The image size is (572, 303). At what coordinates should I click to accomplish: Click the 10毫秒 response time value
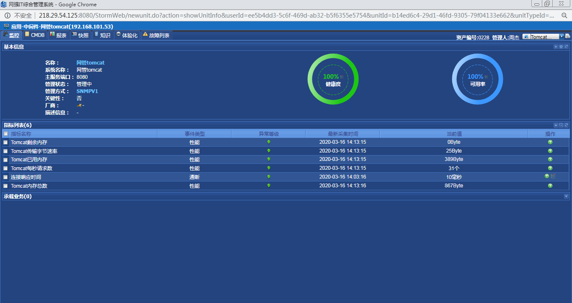[454, 177]
